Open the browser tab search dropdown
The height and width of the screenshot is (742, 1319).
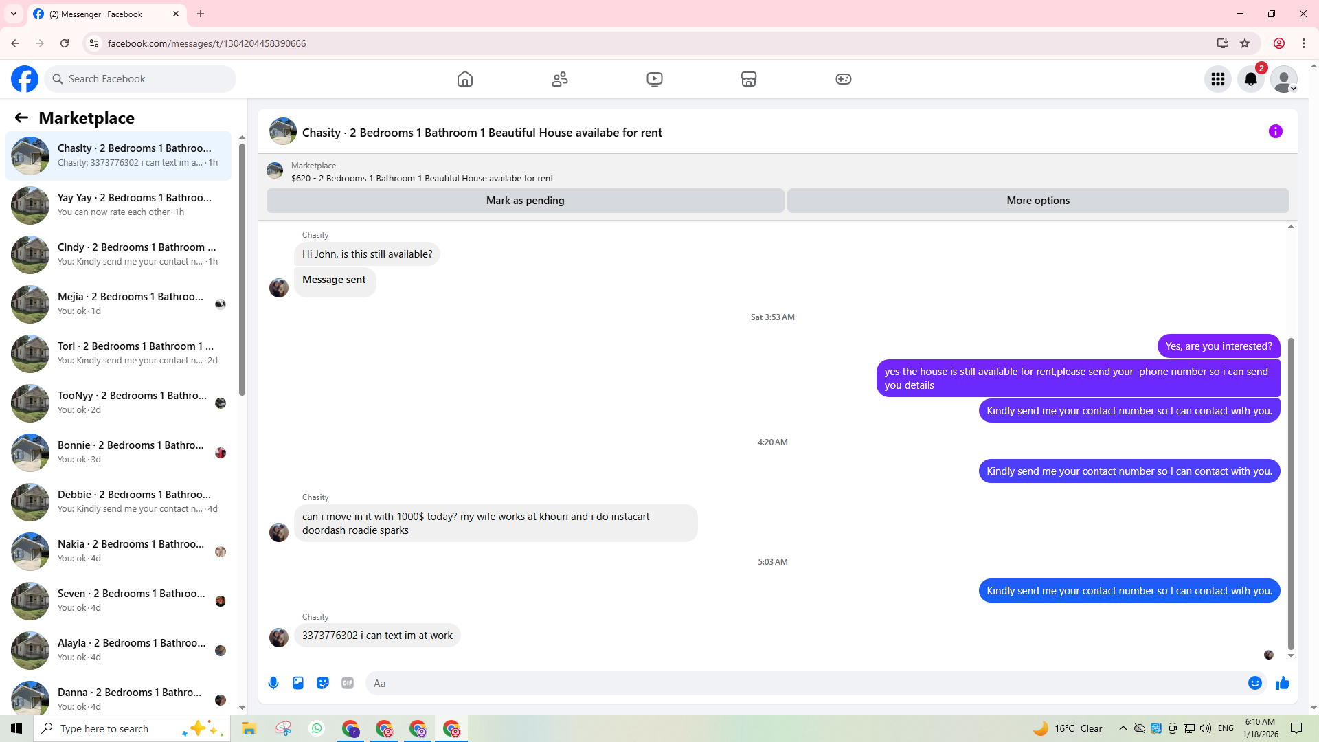tap(14, 14)
